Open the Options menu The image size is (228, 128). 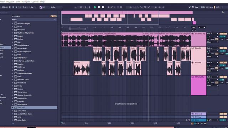coord(35,2)
